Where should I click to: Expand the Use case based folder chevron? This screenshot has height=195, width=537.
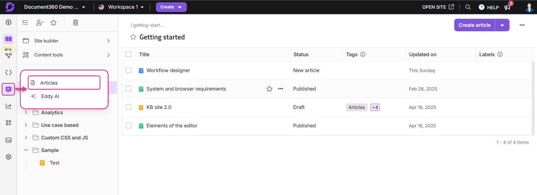point(26,125)
